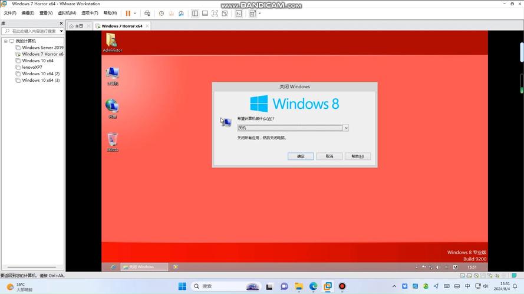
Task: Collapse the 我的计算机 tree node
Action: click(6, 41)
